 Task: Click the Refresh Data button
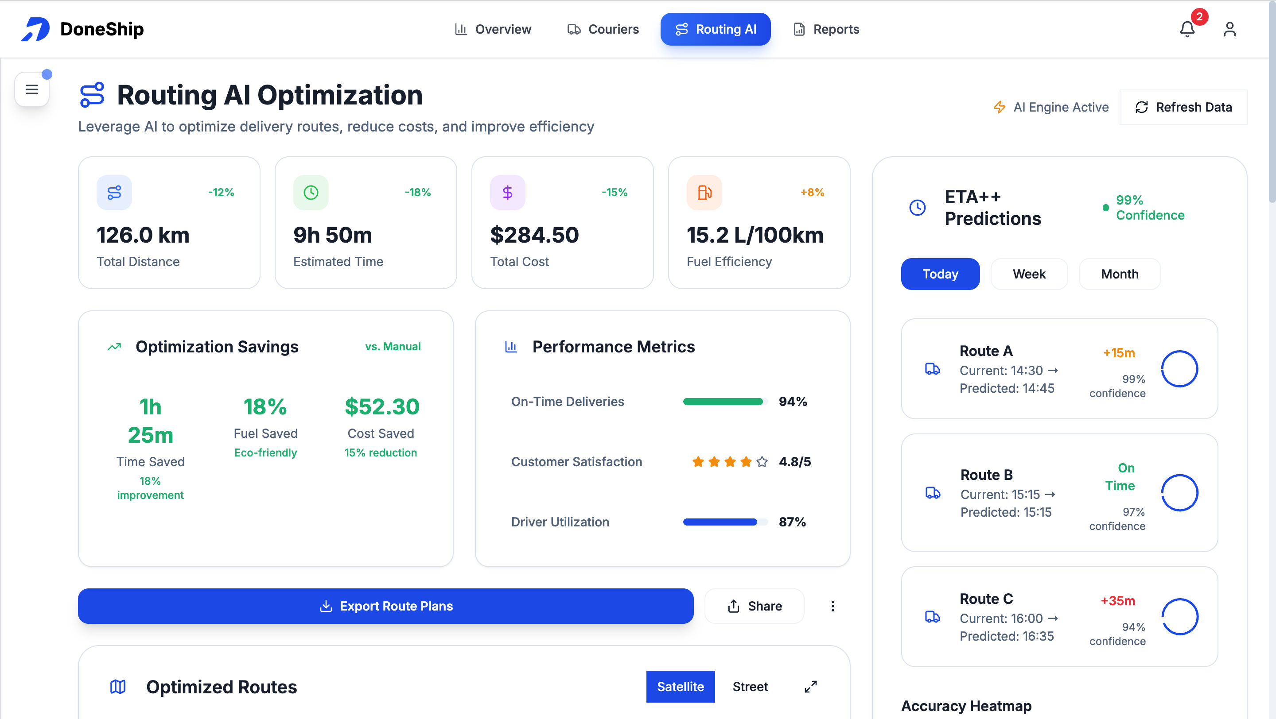click(x=1184, y=107)
